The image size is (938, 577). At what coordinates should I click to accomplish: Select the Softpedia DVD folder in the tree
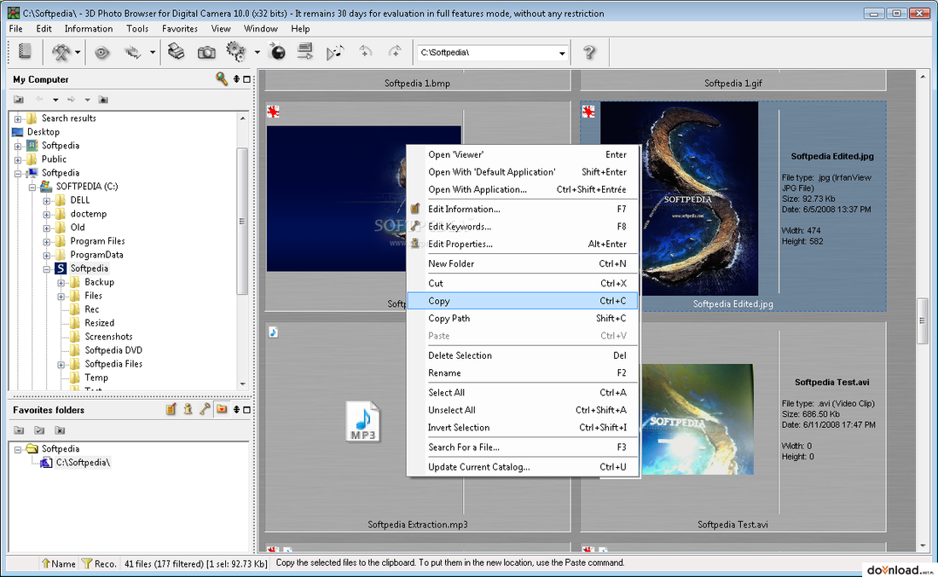point(113,350)
